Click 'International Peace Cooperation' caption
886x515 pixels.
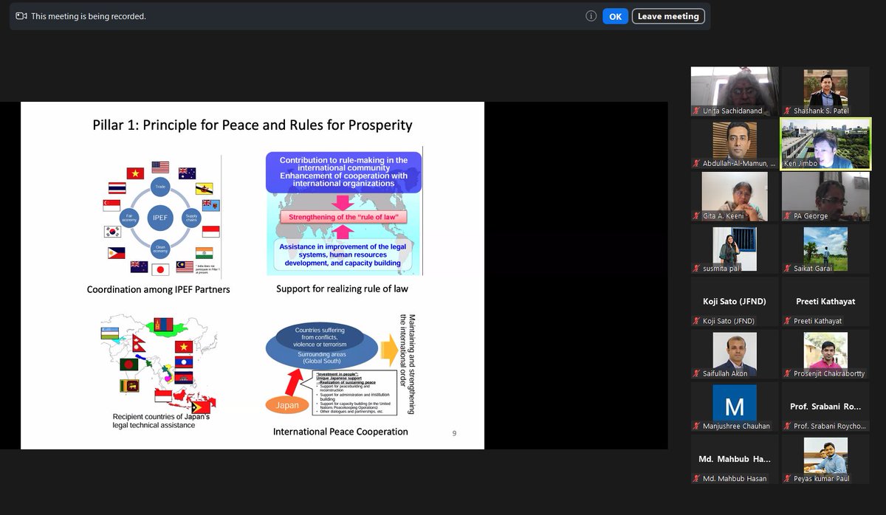click(340, 431)
